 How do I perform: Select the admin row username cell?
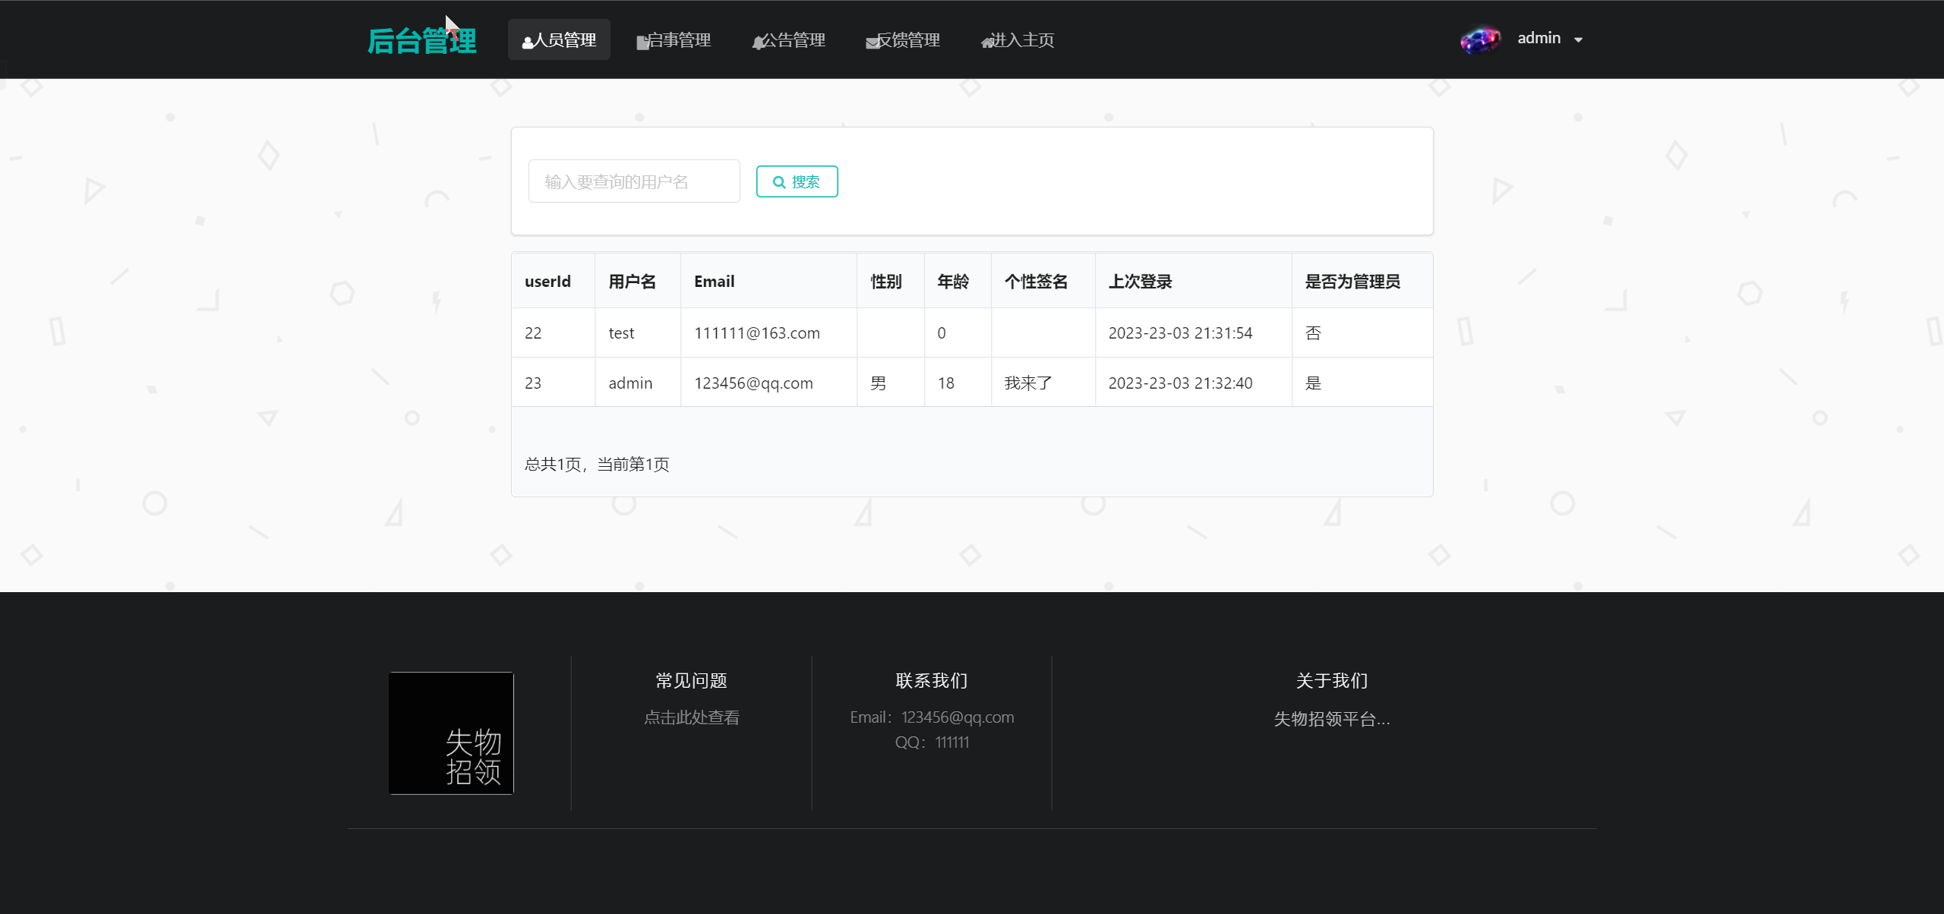click(x=630, y=383)
